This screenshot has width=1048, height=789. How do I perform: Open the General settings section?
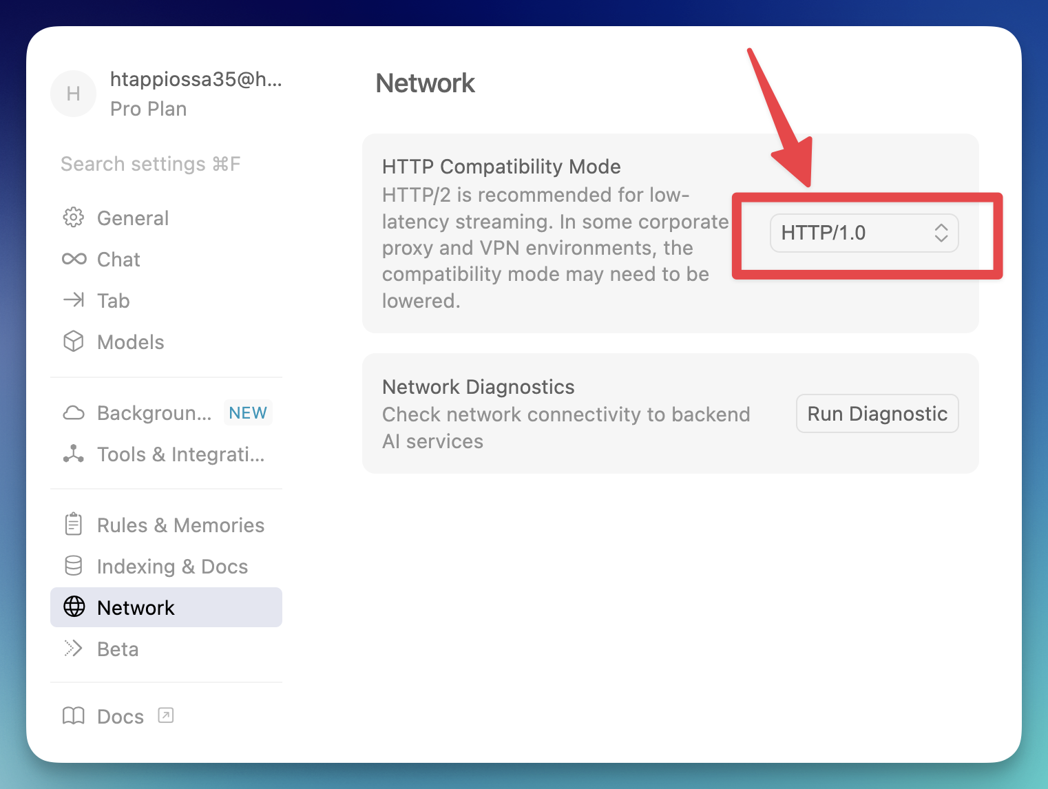166,218
